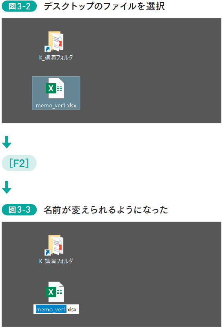
Task: Click the heading 名前が変えられるようになった
Action: point(106,210)
